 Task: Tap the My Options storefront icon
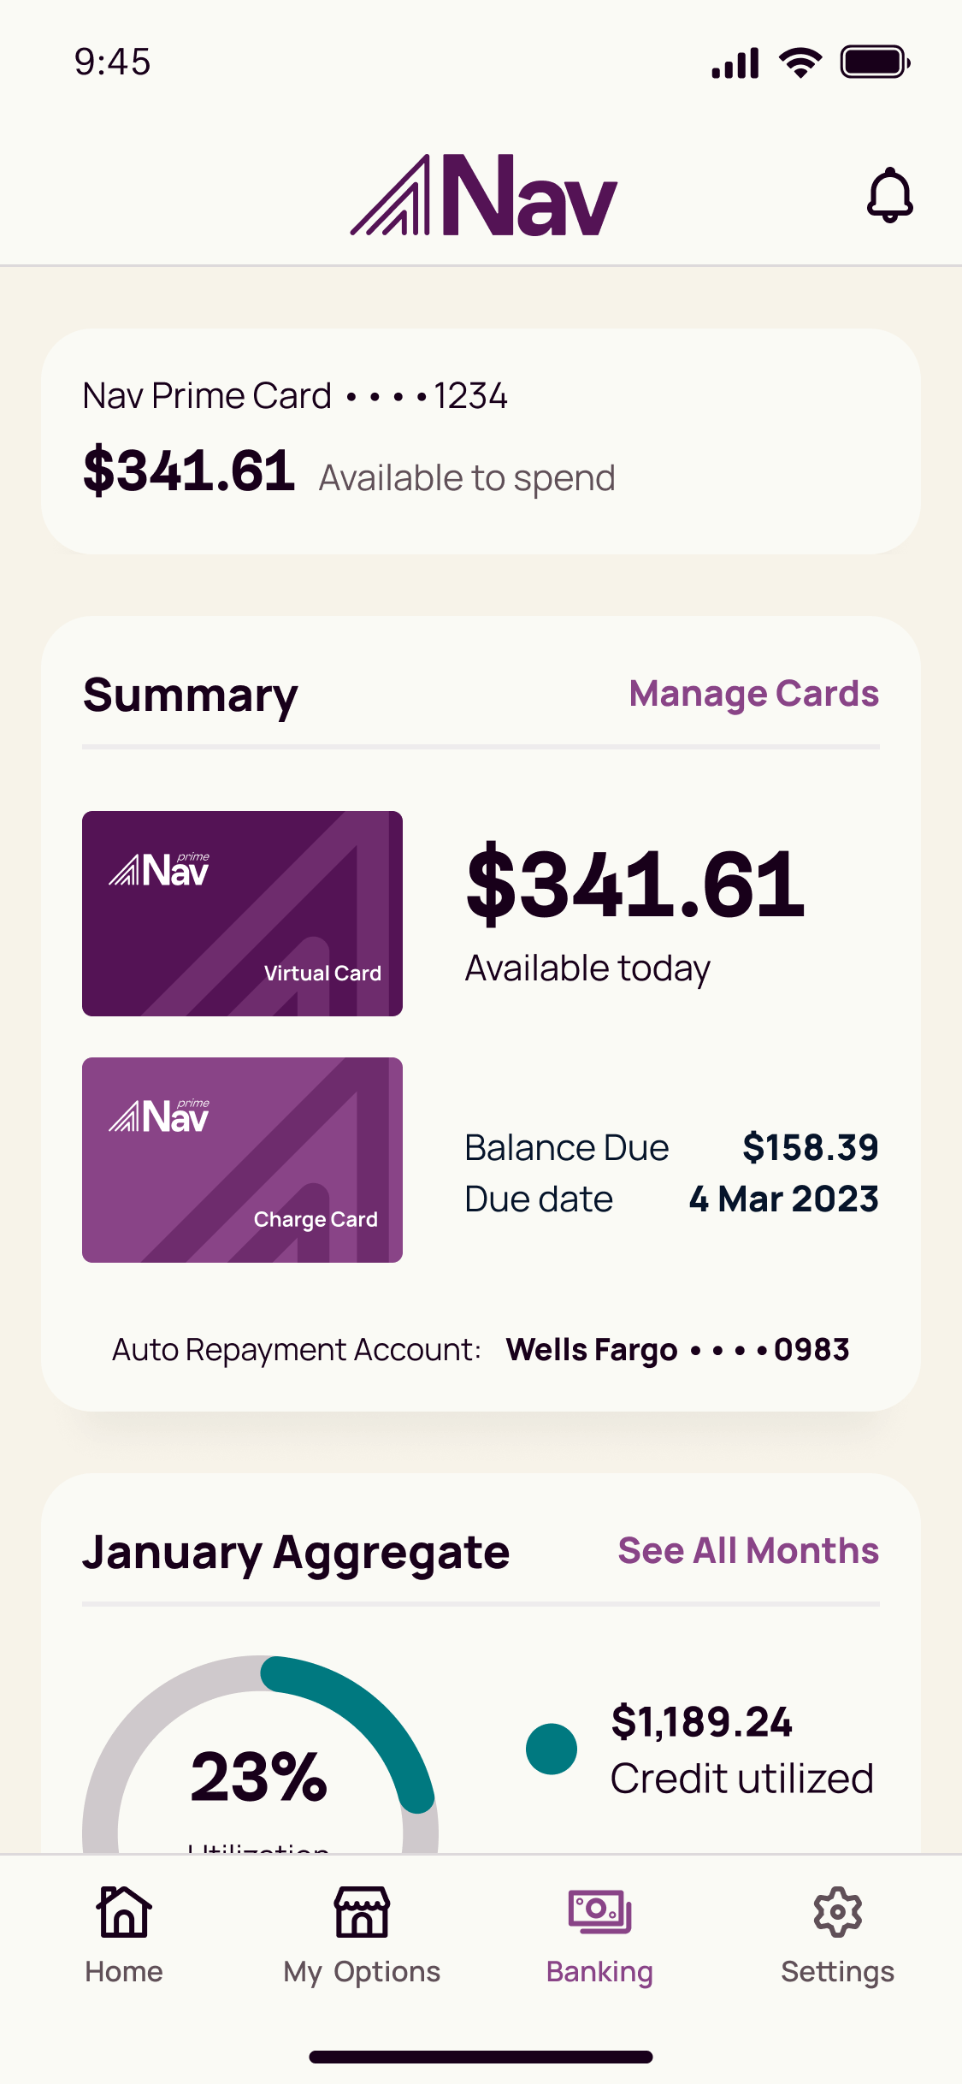click(362, 1911)
